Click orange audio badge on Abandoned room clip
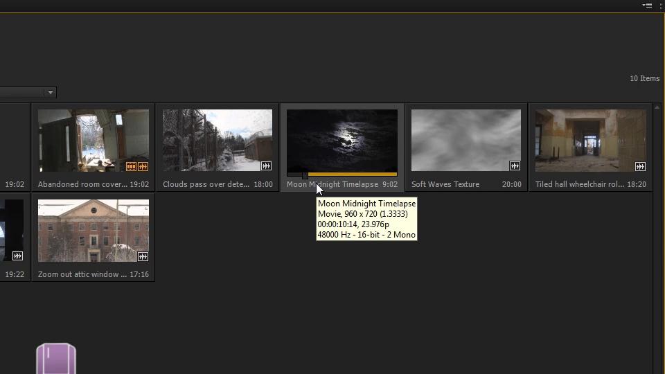665x374 pixels. [143, 167]
